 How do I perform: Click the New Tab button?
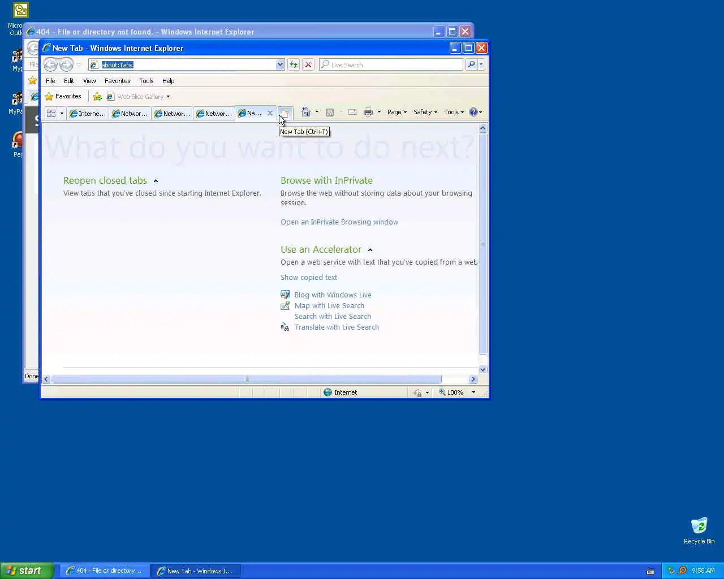pyautogui.click(x=286, y=113)
